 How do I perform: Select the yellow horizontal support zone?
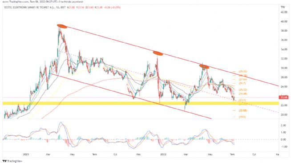(141, 103)
